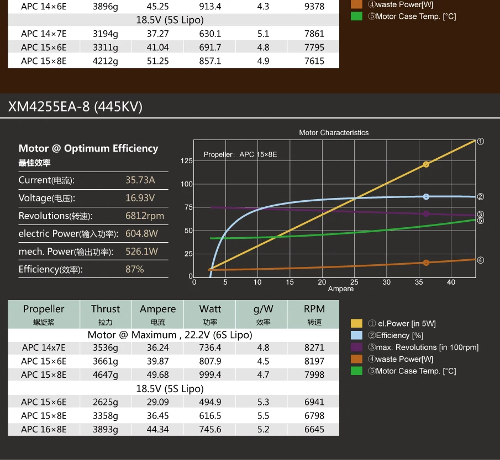Image resolution: width=500 pixels, height=460 pixels.
Task: Click the RPM column header
Action: [x=314, y=314]
